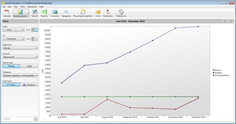Image resolution: width=236 pixels, height=124 pixels.
Task: Go to previous From month
Action: tap(4, 30)
